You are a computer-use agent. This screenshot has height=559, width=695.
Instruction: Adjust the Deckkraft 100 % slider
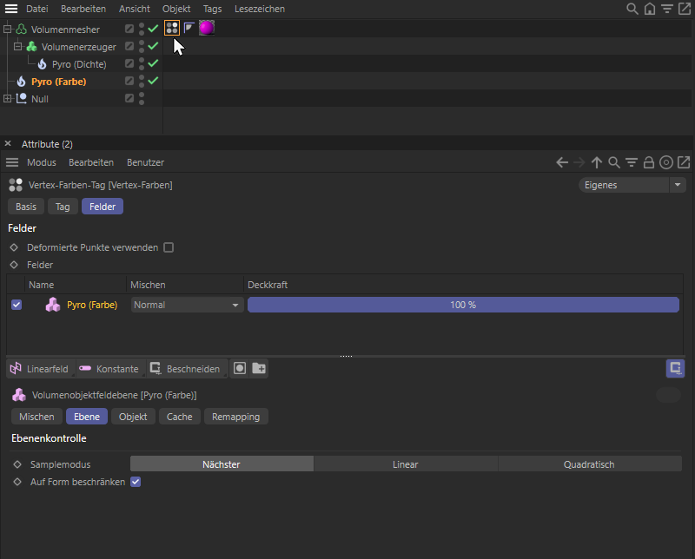click(x=463, y=305)
